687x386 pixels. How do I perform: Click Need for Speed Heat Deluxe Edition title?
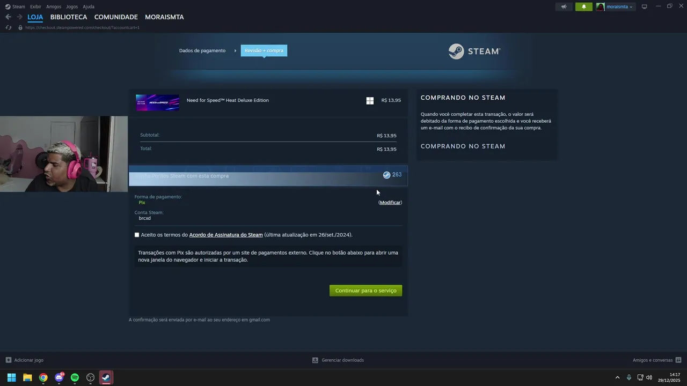(x=228, y=100)
